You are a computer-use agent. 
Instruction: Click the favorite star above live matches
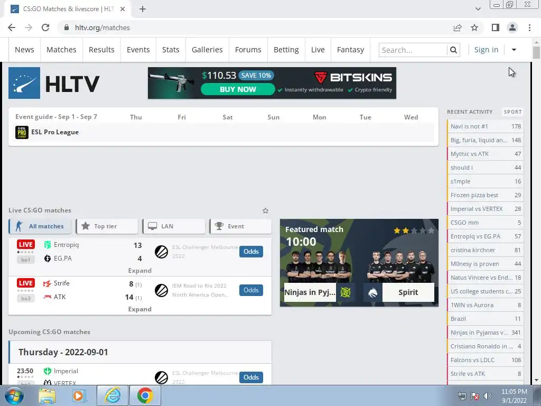pyautogui.click(x=265, y=210)
